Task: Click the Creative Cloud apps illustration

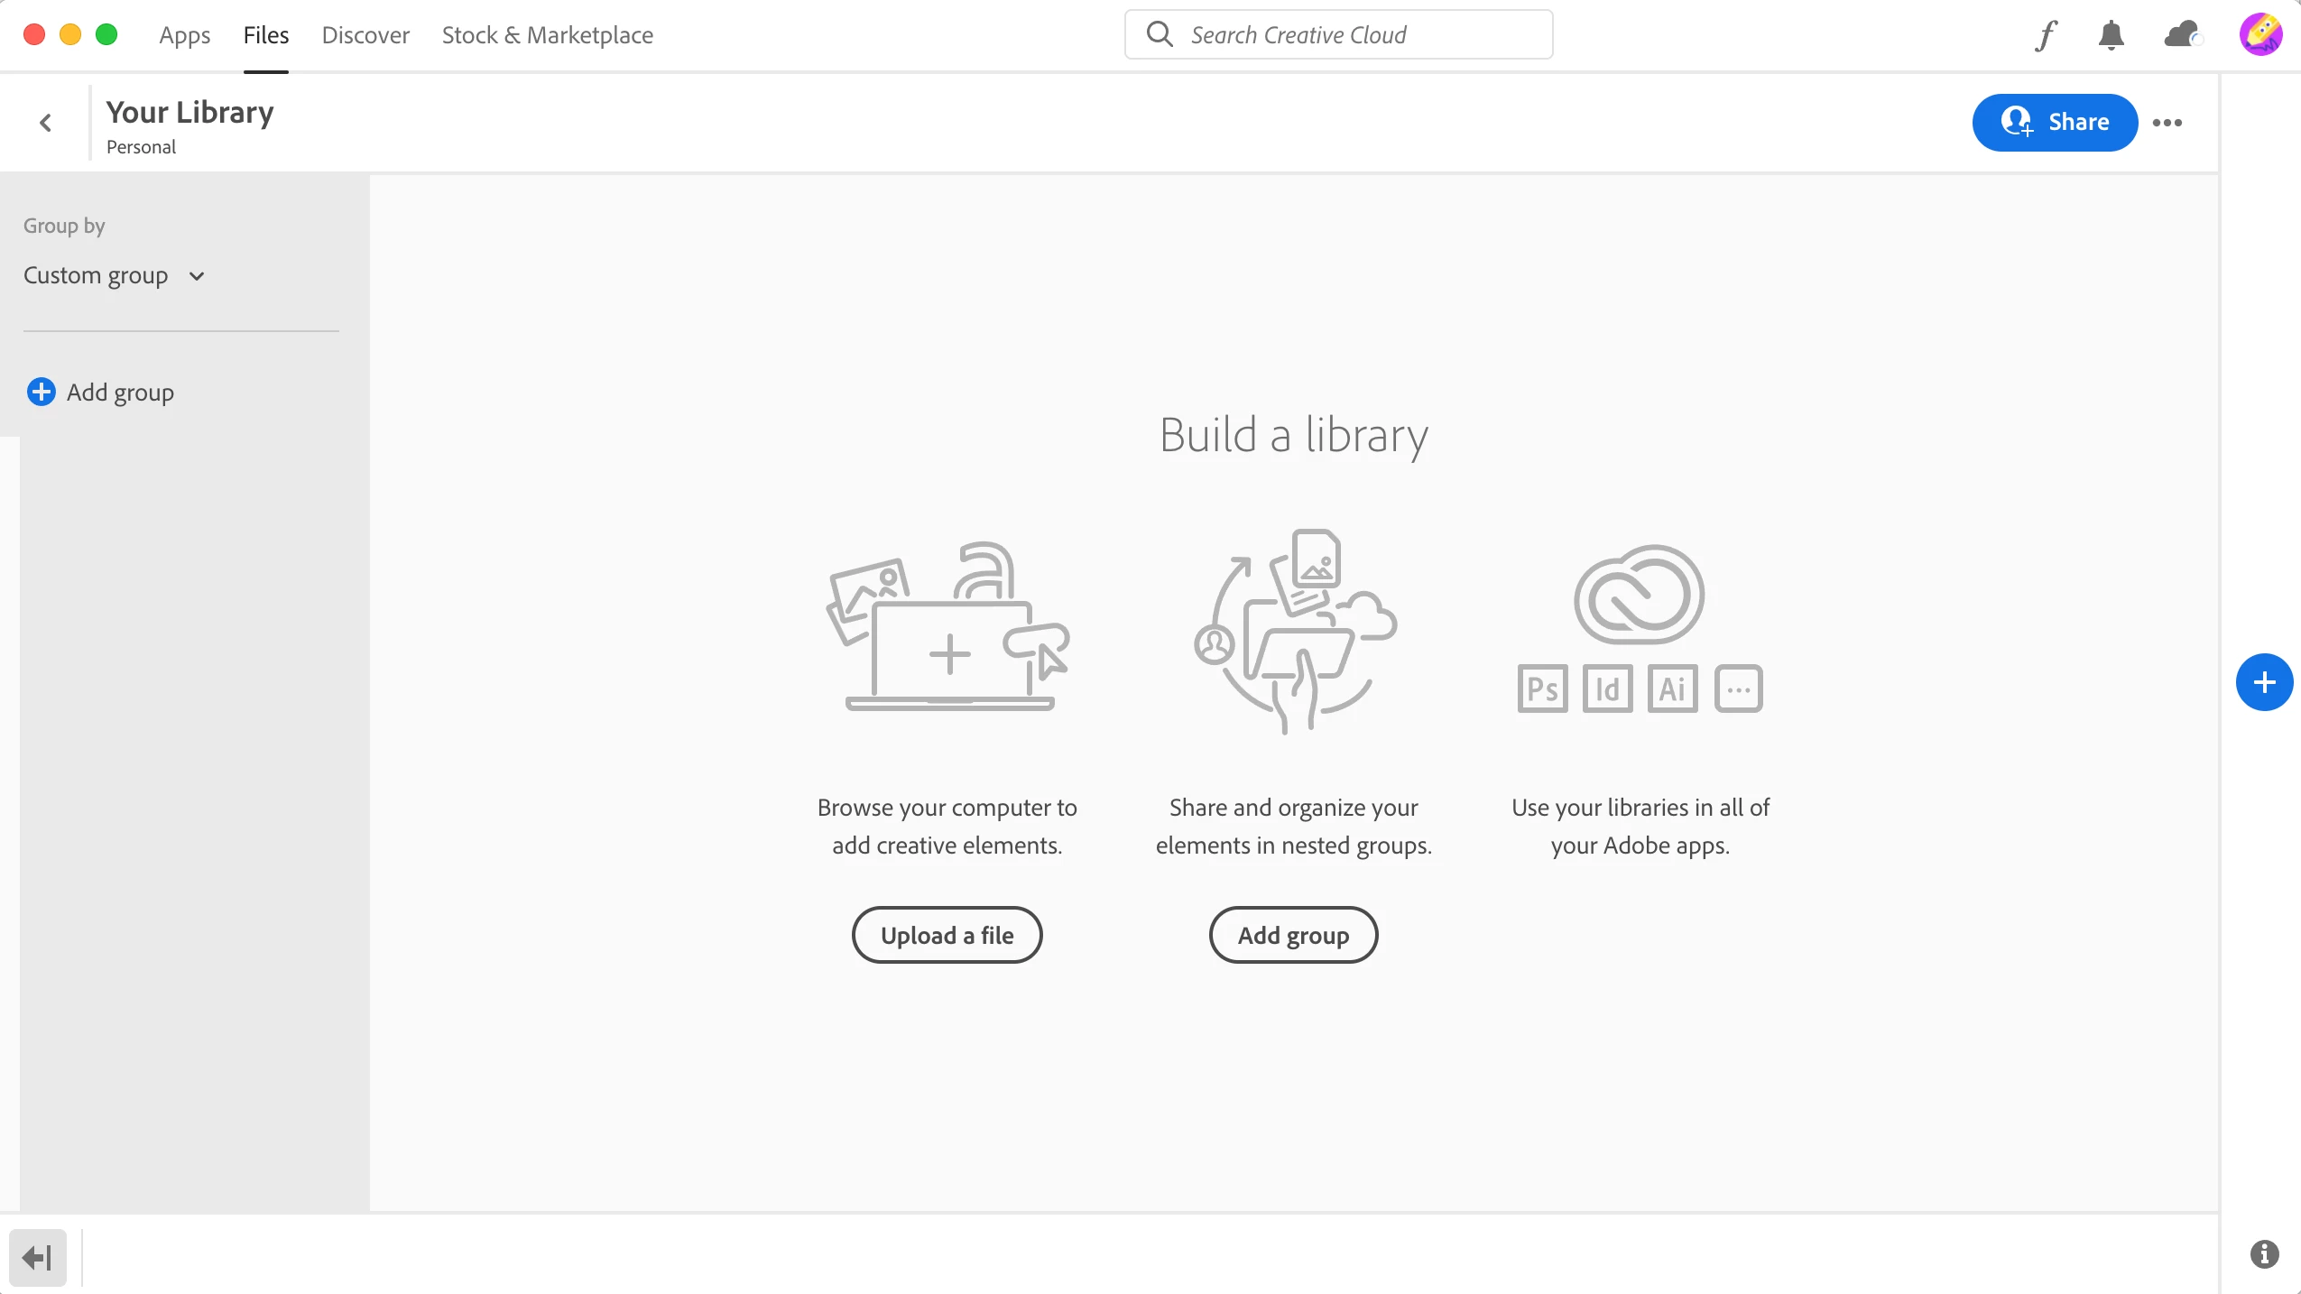Action: point(1640,628)
